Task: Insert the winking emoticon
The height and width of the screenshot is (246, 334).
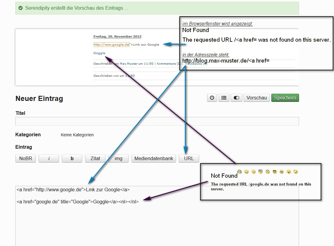Action: [295, 172]
